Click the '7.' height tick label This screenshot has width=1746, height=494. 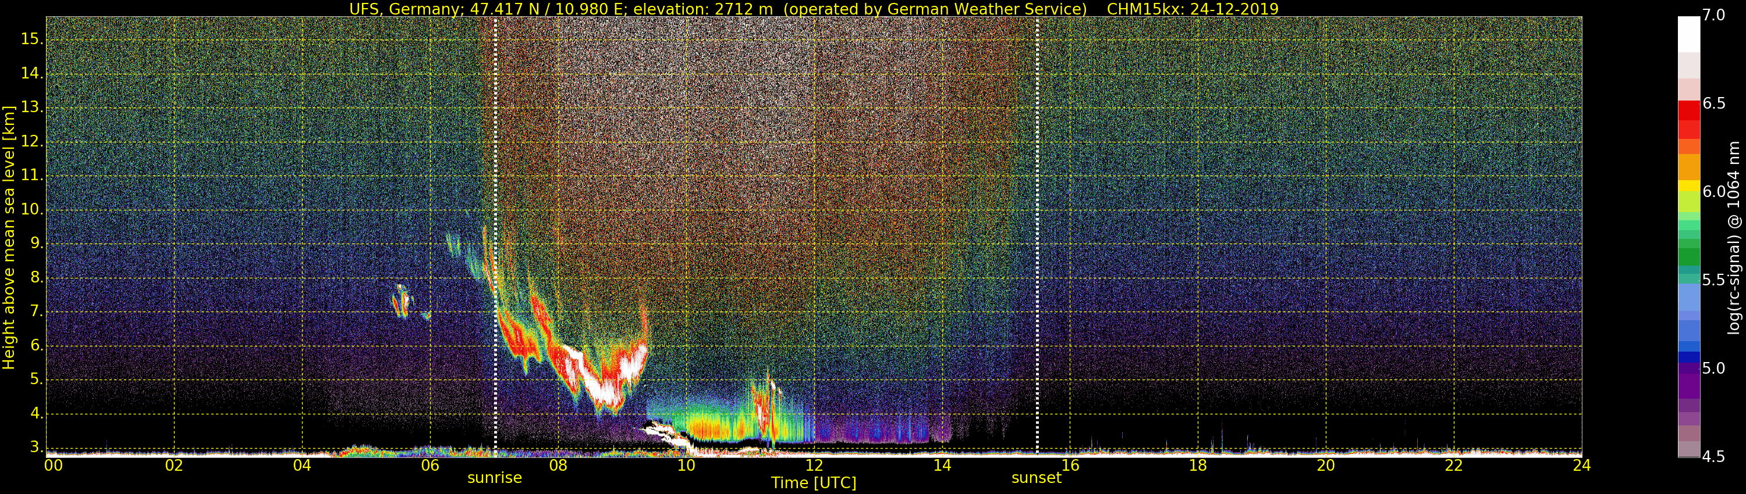tap(37, 312)
